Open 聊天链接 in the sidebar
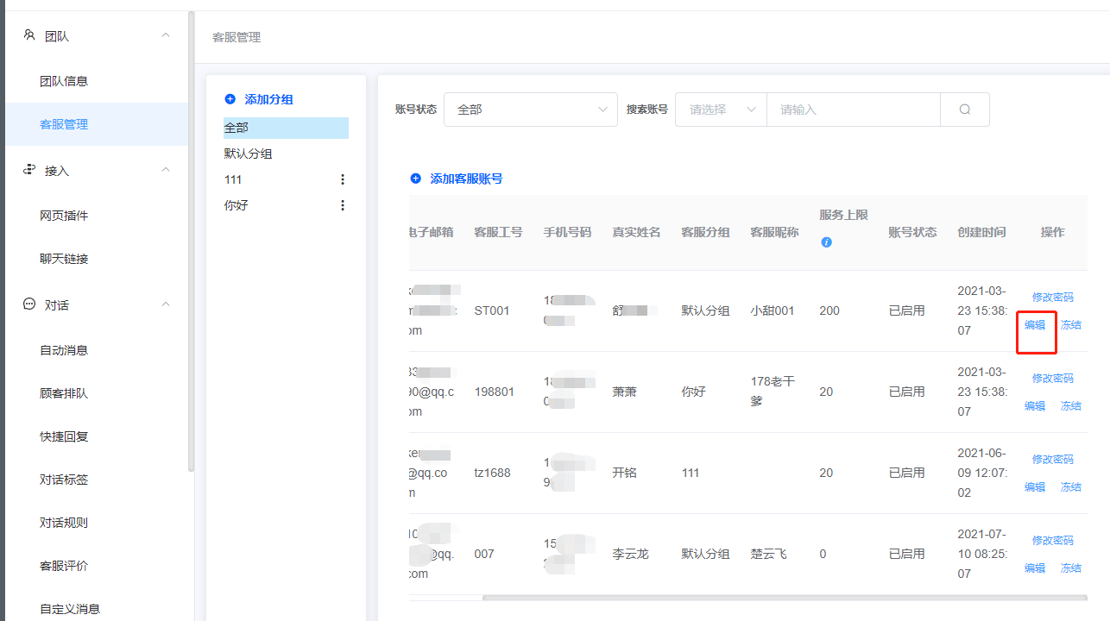 pos(64,259)
